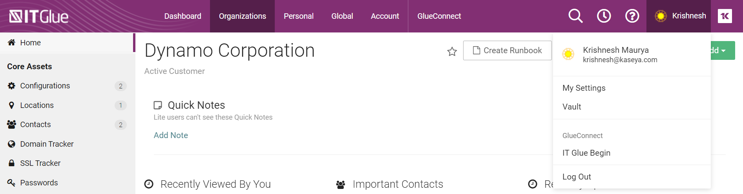Click the SSL Tracker lock icon
Screen dimensions: 743x194
coord(11,163)
